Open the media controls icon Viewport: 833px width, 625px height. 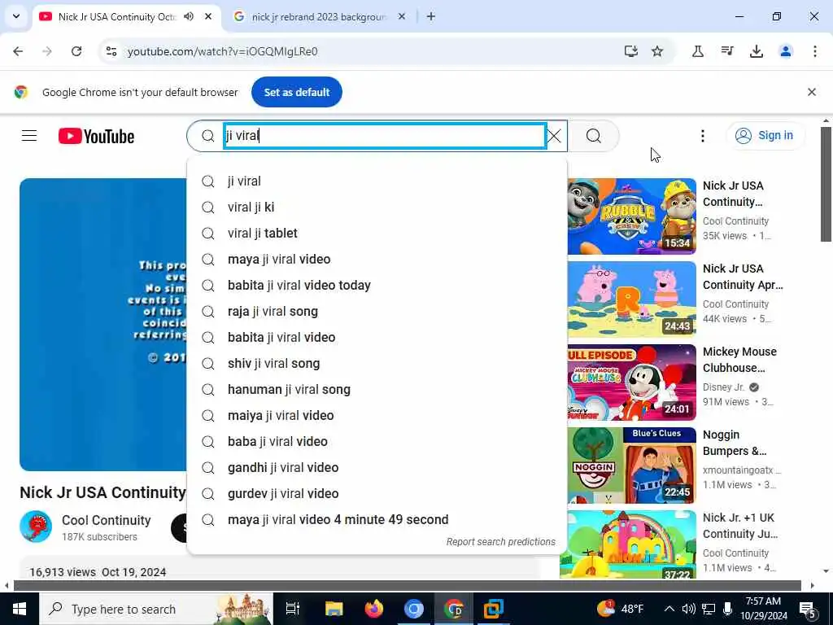[726, 51]
